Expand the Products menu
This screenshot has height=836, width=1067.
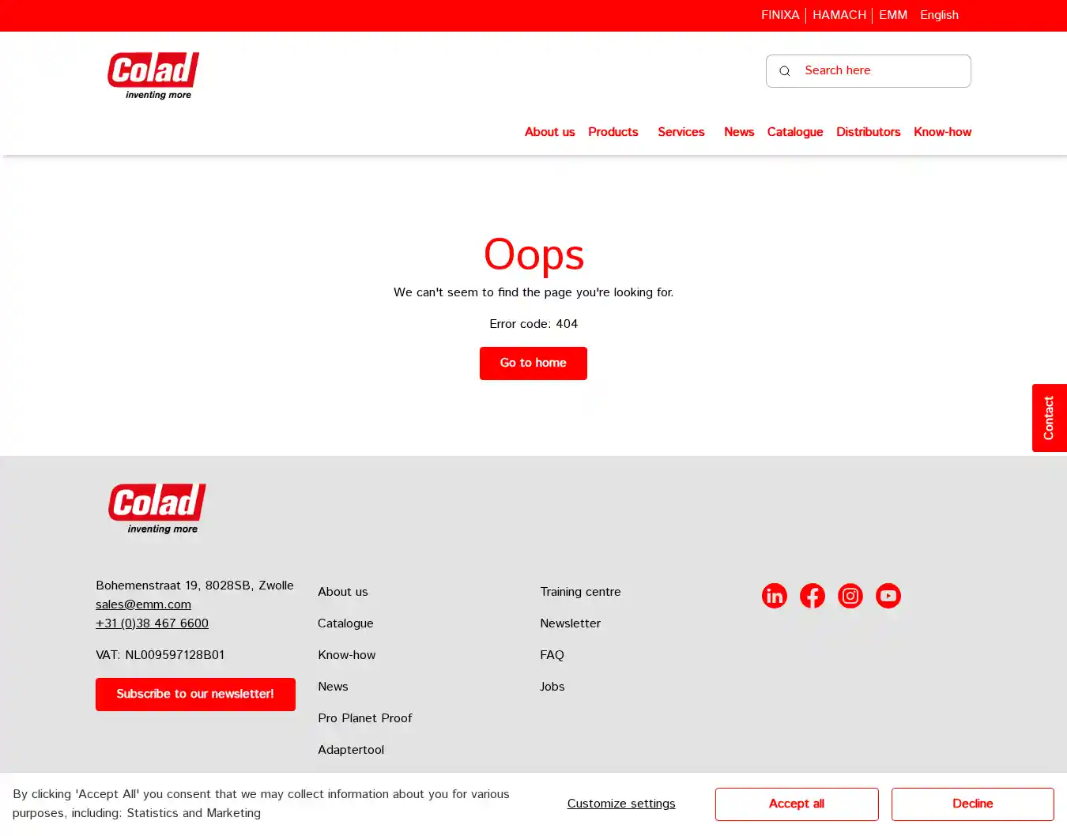pyautogui.click(x=613, y=132)
